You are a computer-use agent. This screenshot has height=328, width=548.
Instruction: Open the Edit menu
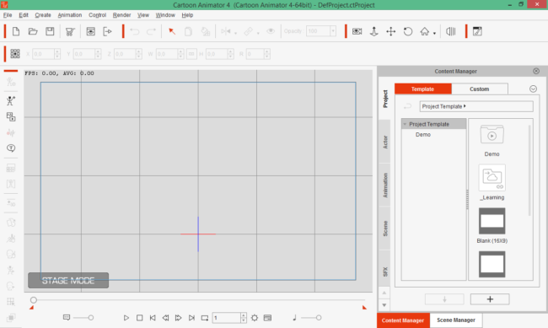[x=24, y=15]
